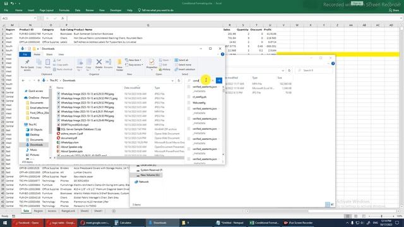404x227 pixels.
Task: Expand address dropdown in back Explorer window
Action: (283, 71)
